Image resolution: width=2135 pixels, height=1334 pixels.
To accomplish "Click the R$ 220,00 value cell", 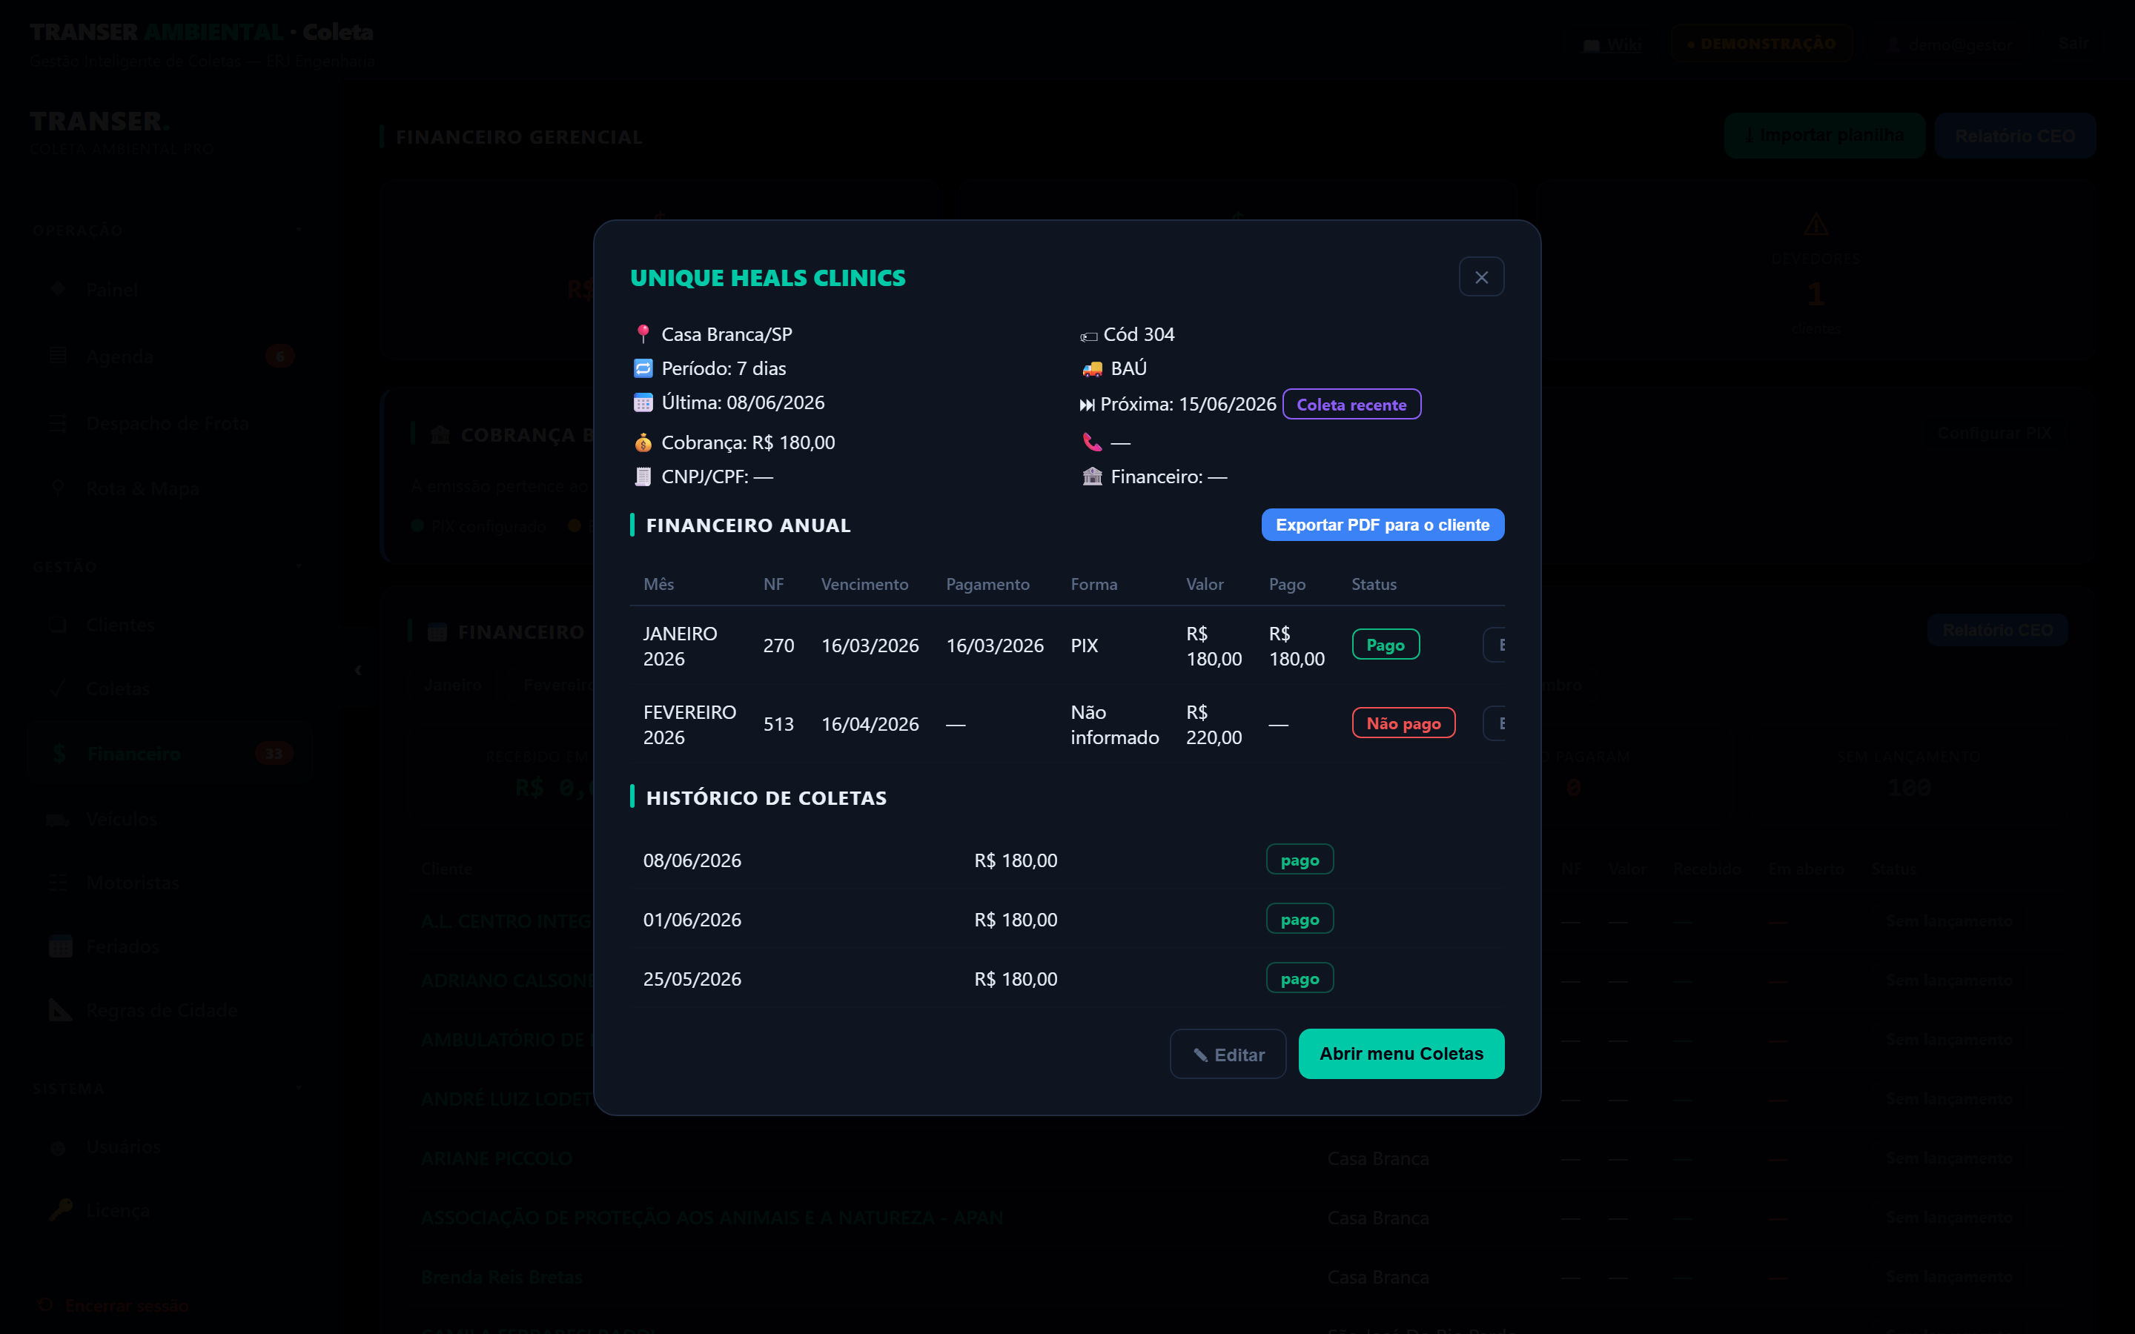I will coord(1214,724).
